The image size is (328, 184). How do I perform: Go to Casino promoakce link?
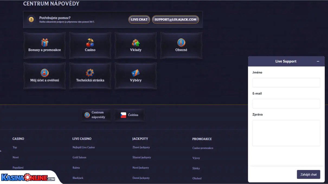point(203,148)
